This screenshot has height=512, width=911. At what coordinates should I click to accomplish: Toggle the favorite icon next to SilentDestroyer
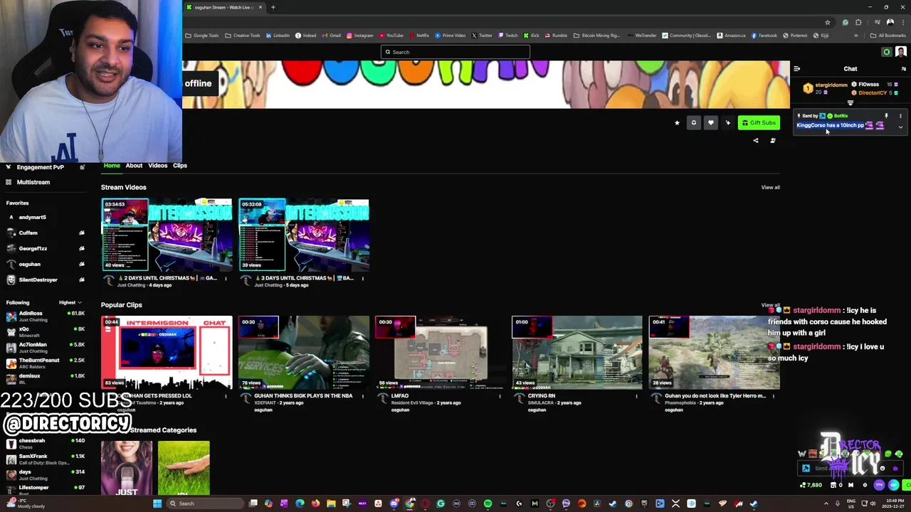[x=82, y=279]
